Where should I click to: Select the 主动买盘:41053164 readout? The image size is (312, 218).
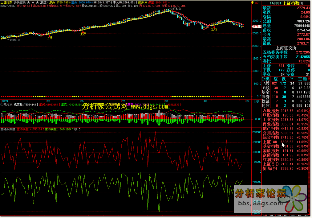30,129
